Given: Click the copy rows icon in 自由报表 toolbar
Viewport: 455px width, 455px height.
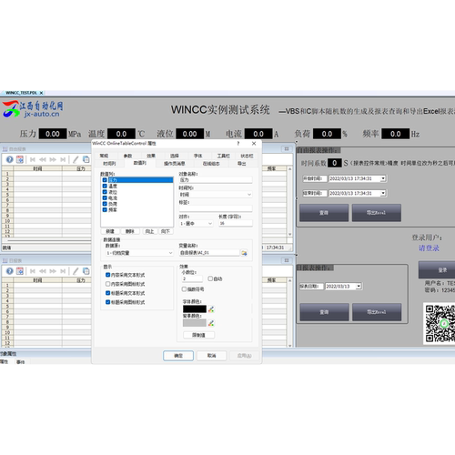Looking at the screenshot, I should pos(86,159).
